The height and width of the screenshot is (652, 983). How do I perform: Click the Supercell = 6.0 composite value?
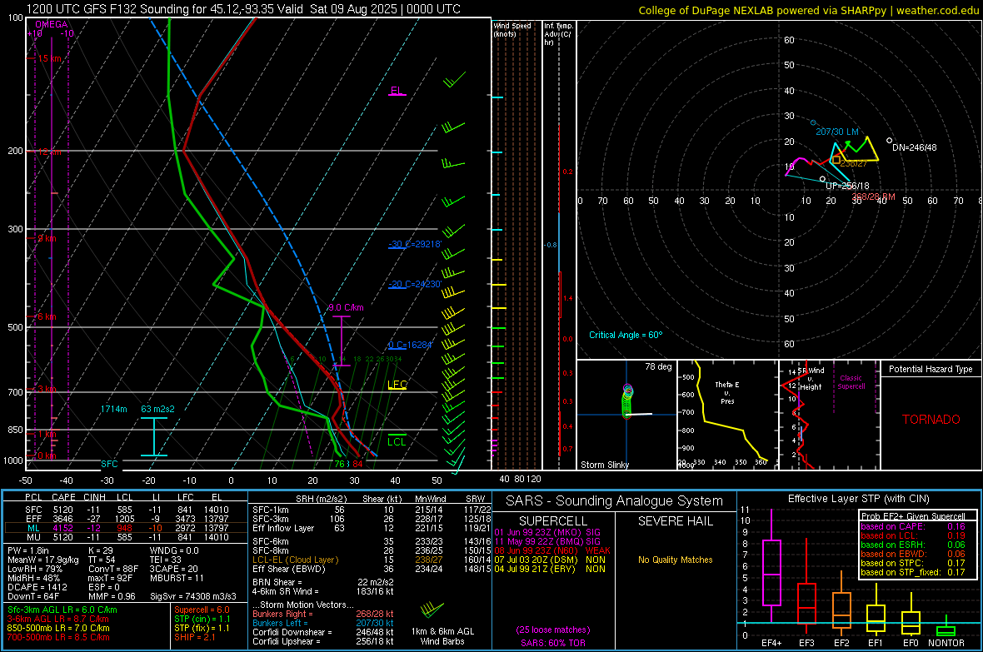202,610
